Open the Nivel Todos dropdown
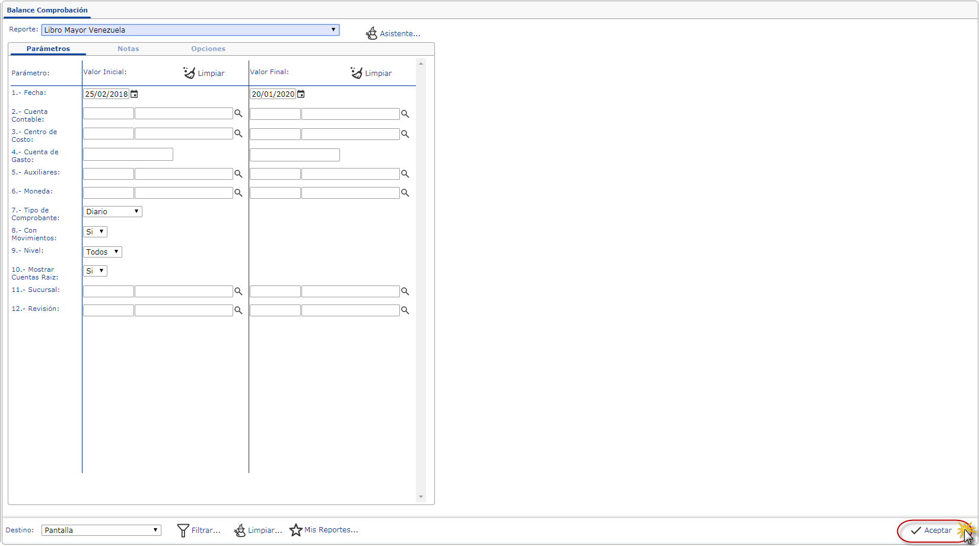The image size is (979, 546). tap(103, 252)
